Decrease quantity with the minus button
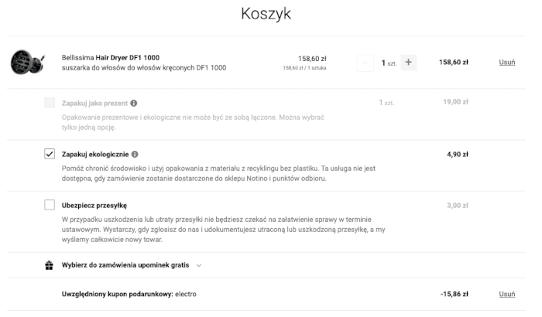 pyautogui.click(x=365, y=63)
